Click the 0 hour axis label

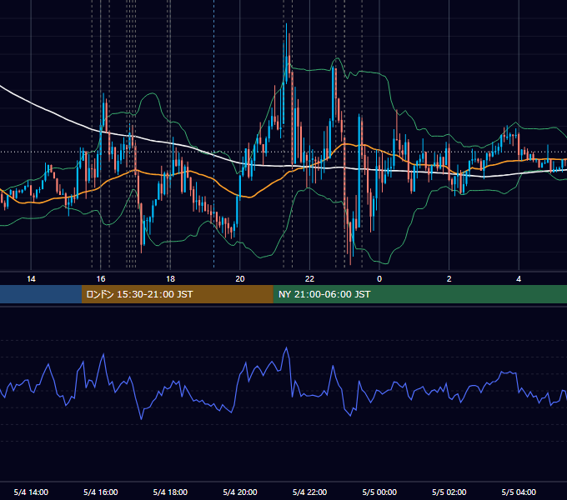379,279
